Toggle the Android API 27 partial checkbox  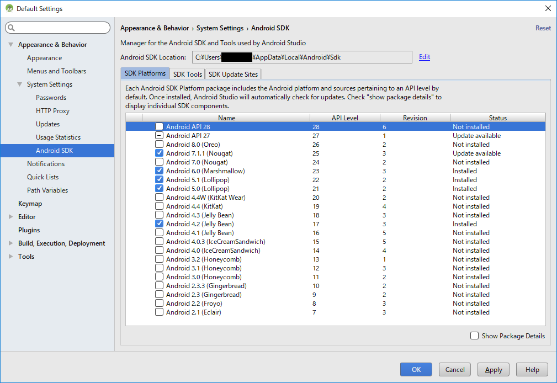tap(159, 135)
